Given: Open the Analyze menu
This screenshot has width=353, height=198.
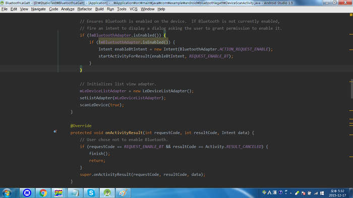Looking at the screenshot, I should [68, 9].
